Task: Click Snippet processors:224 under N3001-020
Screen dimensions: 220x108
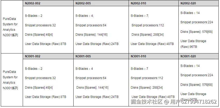Action: point(197,75)
